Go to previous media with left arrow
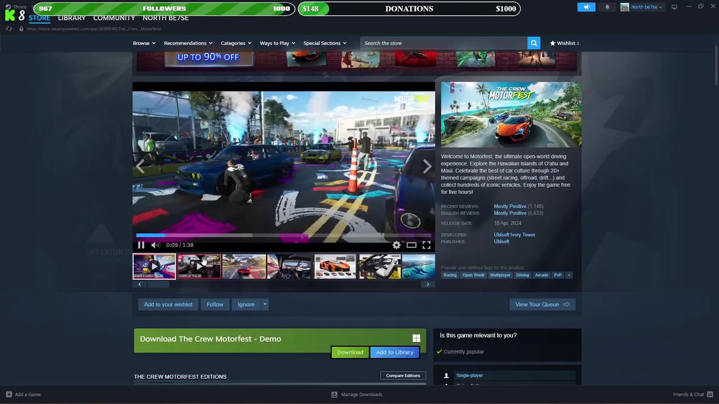The width and height of the screenshot is (719, 404). tap(140, 166)
